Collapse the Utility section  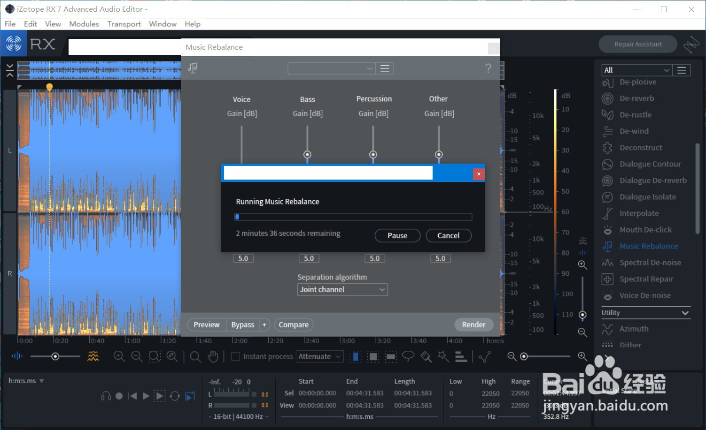[685, 313]
